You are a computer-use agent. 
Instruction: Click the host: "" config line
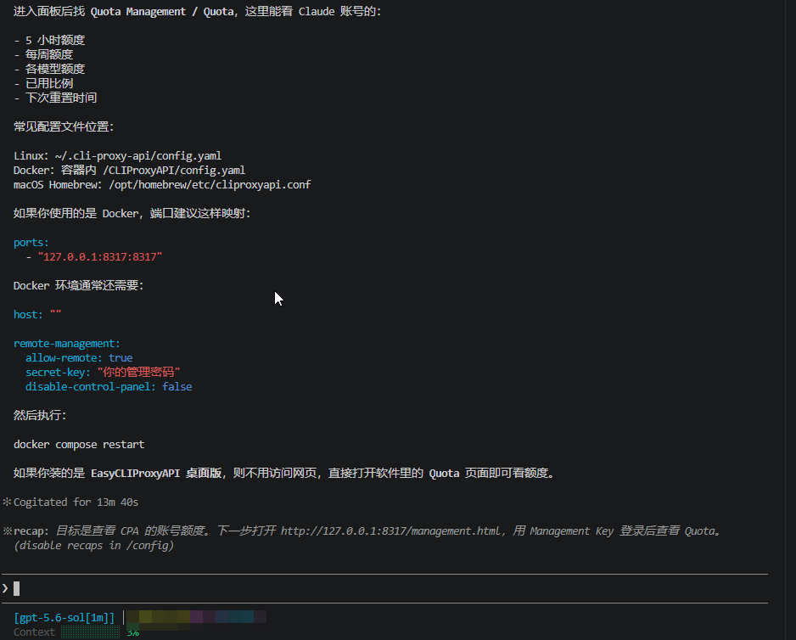37,315
